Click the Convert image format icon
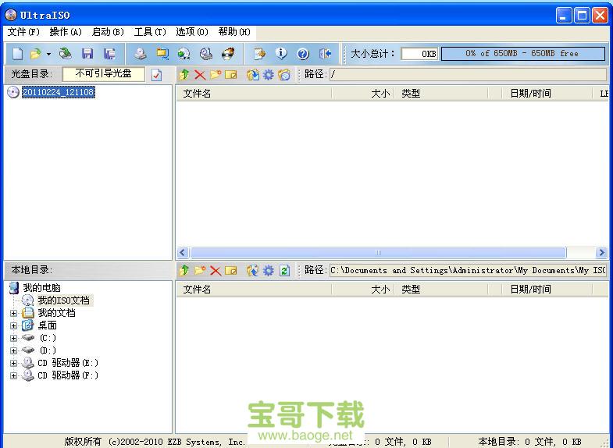Viewport: 613px width, 448px height. tap(162, 54)
